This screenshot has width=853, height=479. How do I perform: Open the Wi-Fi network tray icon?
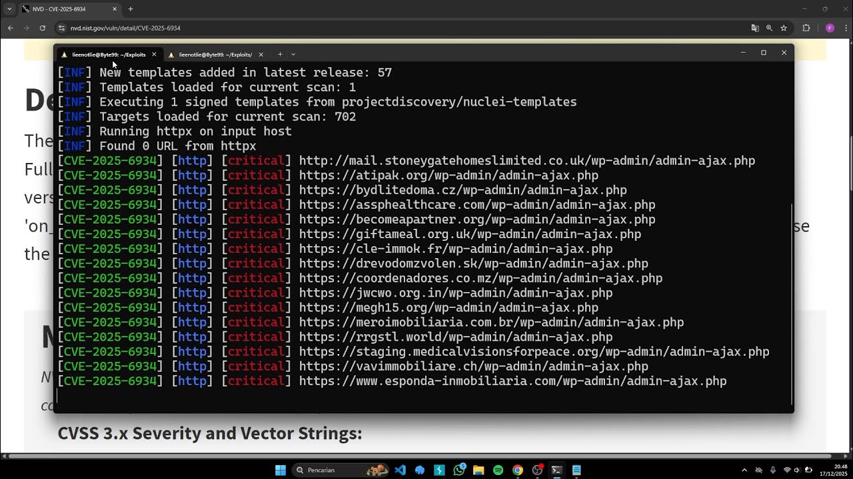[787, 470]
